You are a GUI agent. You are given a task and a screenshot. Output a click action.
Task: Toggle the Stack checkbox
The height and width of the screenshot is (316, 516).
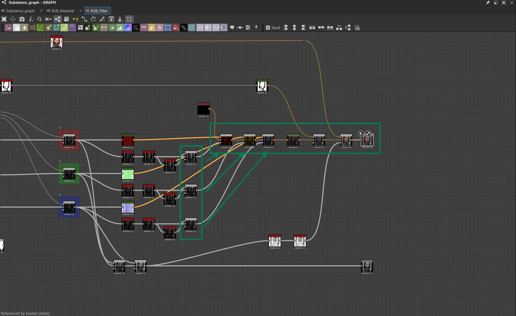click(268, 28)
